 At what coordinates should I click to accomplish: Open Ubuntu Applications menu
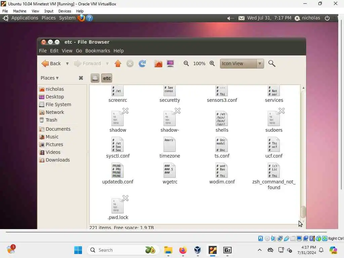click(x=25, y=18)
